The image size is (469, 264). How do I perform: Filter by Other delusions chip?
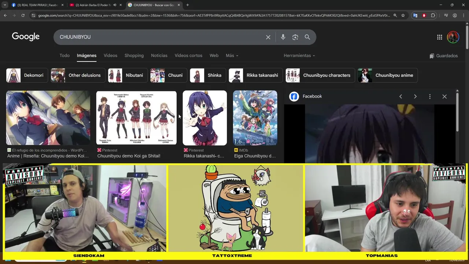(78, 75)
